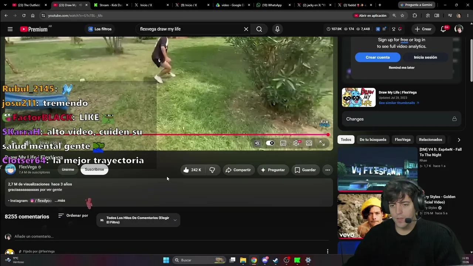The image size is (473, 266).
Task: Open a new browser tab
Action: 380,5
